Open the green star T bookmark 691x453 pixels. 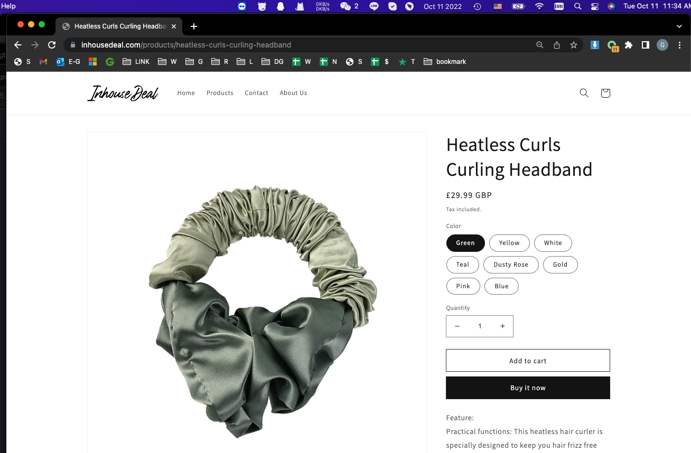407,62
